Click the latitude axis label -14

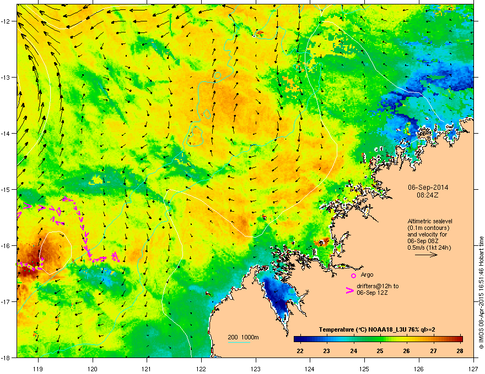pos(6,133)
